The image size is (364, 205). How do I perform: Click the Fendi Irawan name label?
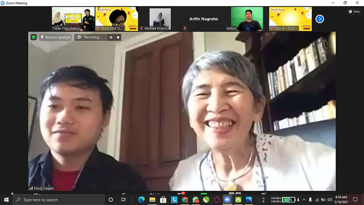pos(44,188)
